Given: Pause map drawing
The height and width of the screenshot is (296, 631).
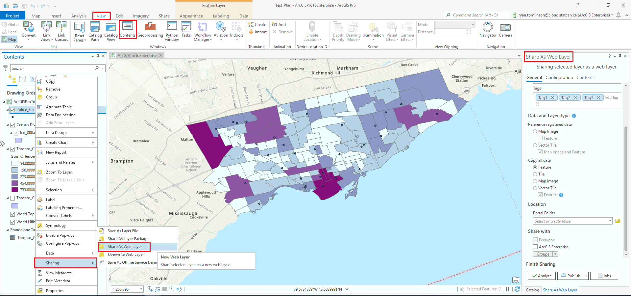Looking at the screenshot, I should (507, 289).
